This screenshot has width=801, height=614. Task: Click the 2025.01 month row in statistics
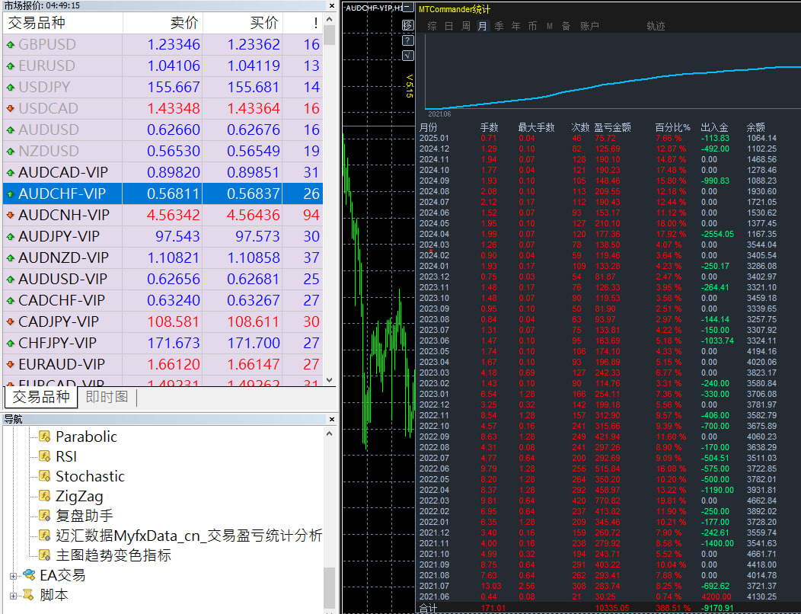coord(598,138)
